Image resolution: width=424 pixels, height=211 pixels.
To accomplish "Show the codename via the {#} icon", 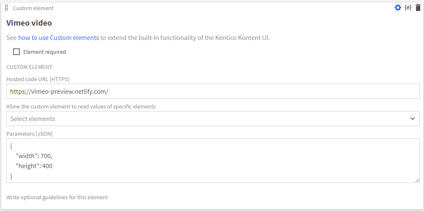I will 408,8.
